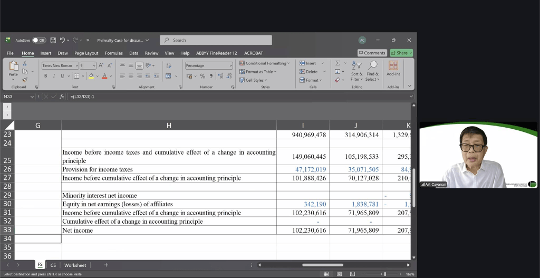540x278 pixels.
Task: Apply Italic formatting
Action: click(x=54, y=76)
